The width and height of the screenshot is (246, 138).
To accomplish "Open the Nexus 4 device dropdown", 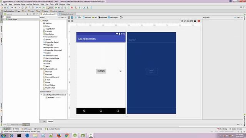I will click(x=87, y=18).
